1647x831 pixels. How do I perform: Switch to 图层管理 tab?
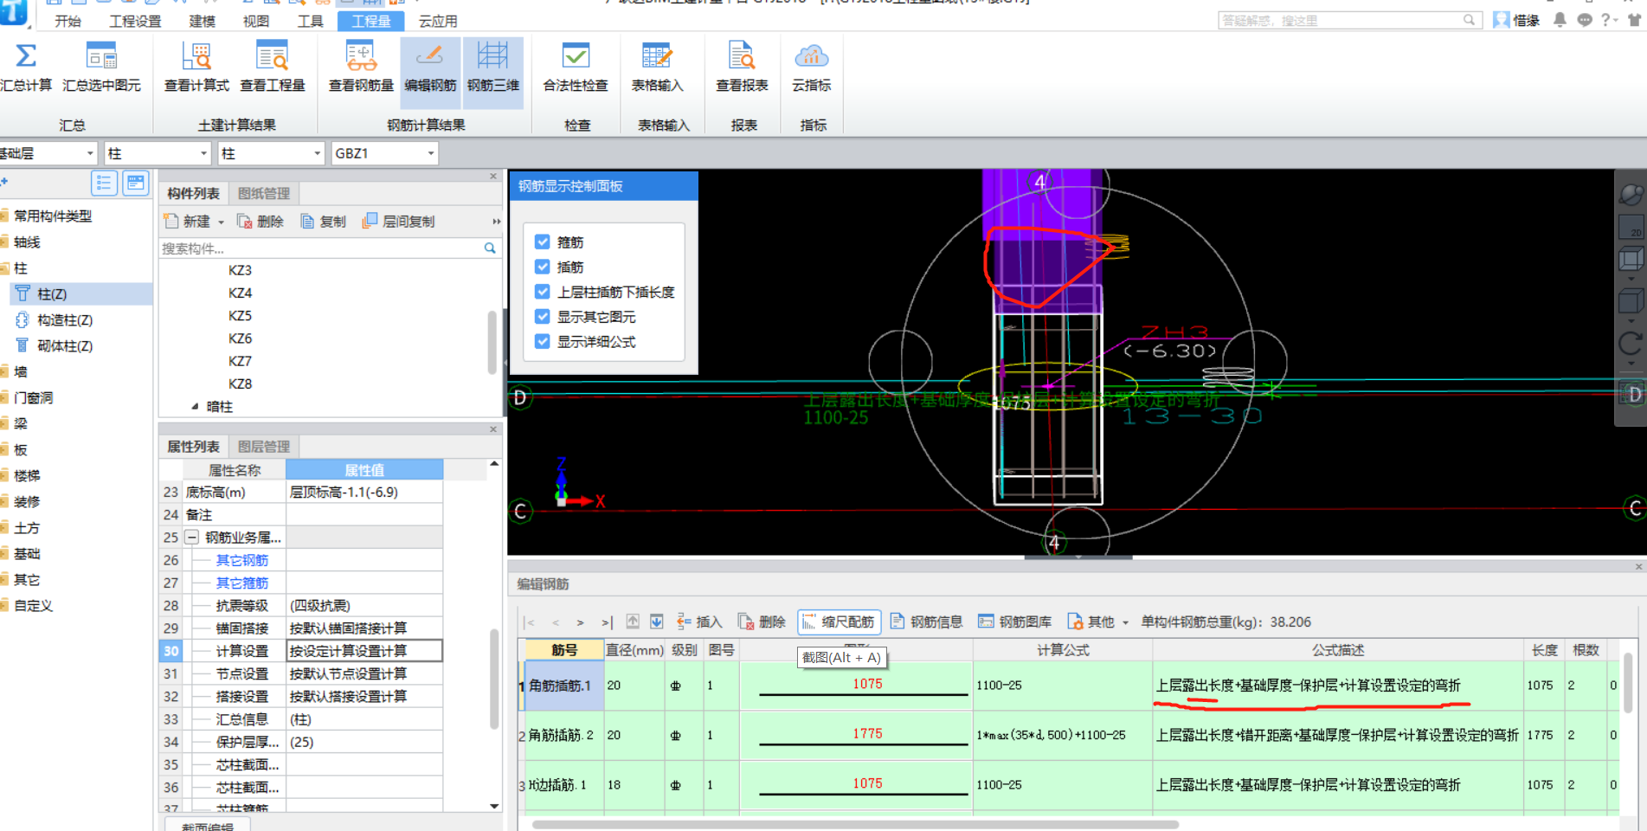click(263, 447)
